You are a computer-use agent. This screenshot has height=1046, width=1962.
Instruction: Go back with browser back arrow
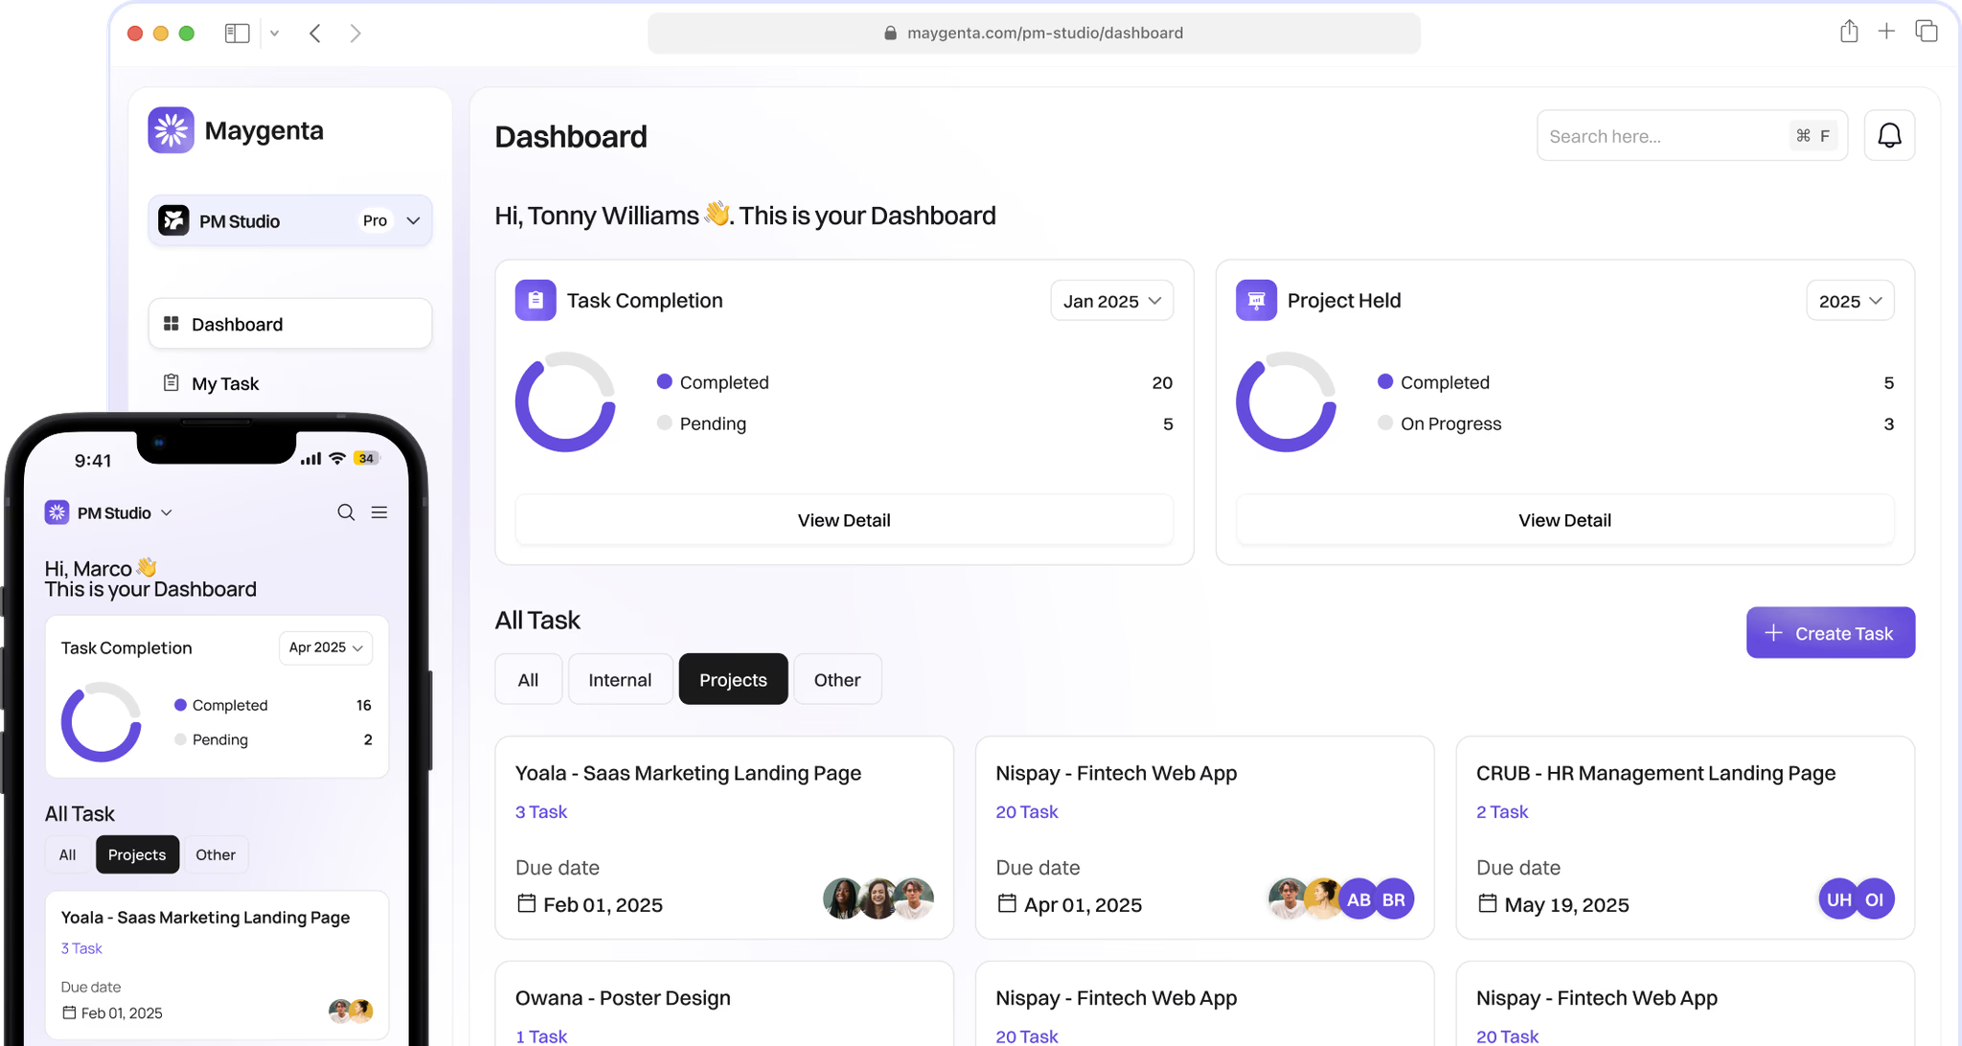pos(314,34)
